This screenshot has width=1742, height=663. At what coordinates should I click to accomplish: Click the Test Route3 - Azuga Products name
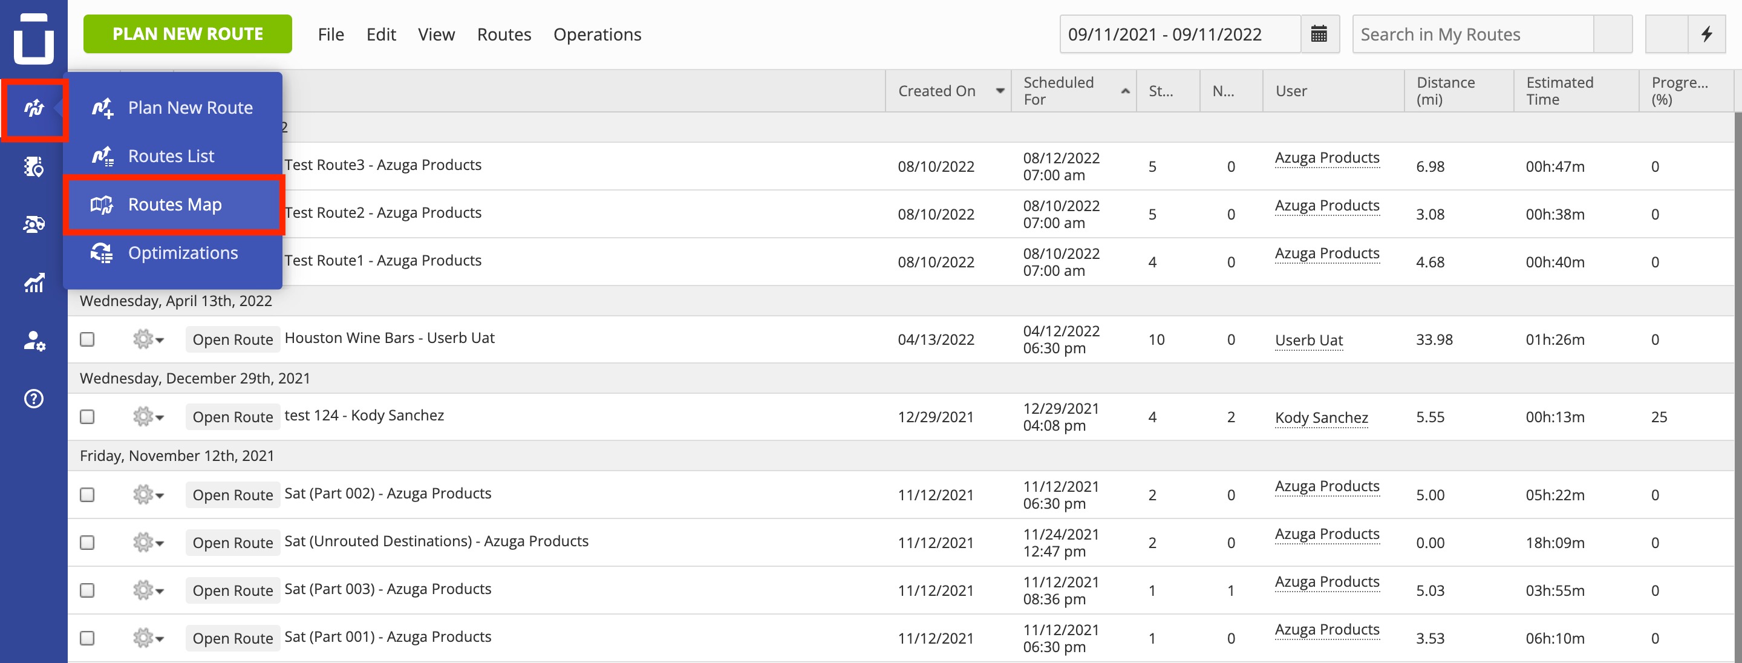click(x=383, y=165)
